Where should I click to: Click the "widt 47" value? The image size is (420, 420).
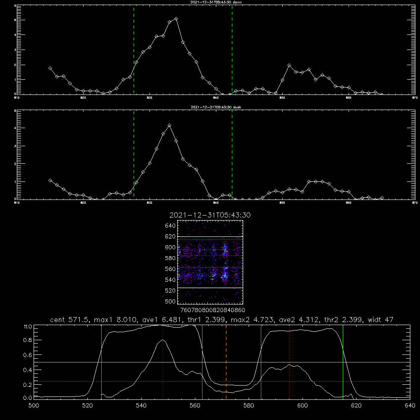(x=381, y=320)
